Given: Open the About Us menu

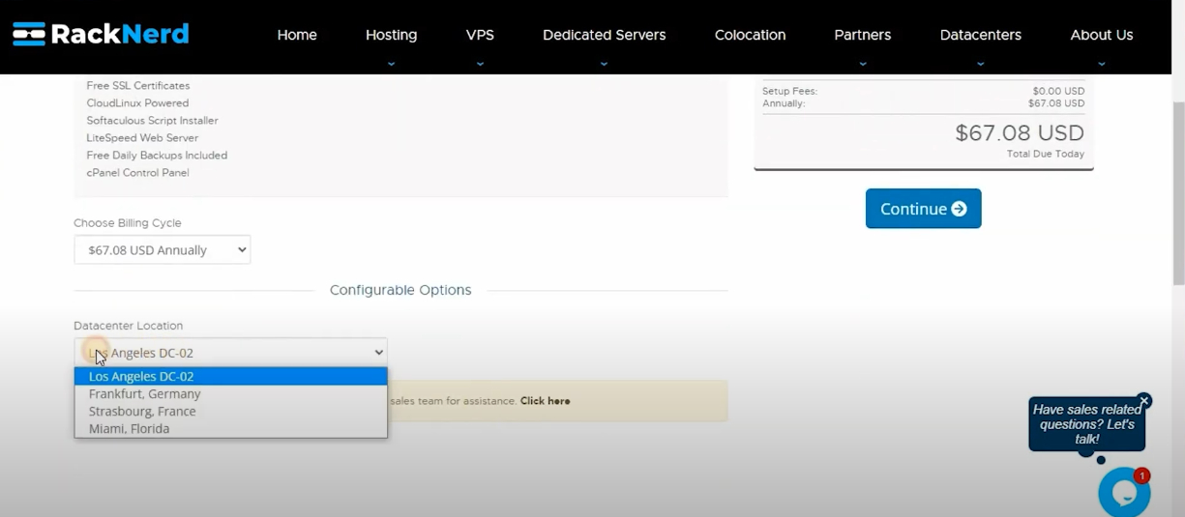Looking at the screenshot, I should point(1101,35).
